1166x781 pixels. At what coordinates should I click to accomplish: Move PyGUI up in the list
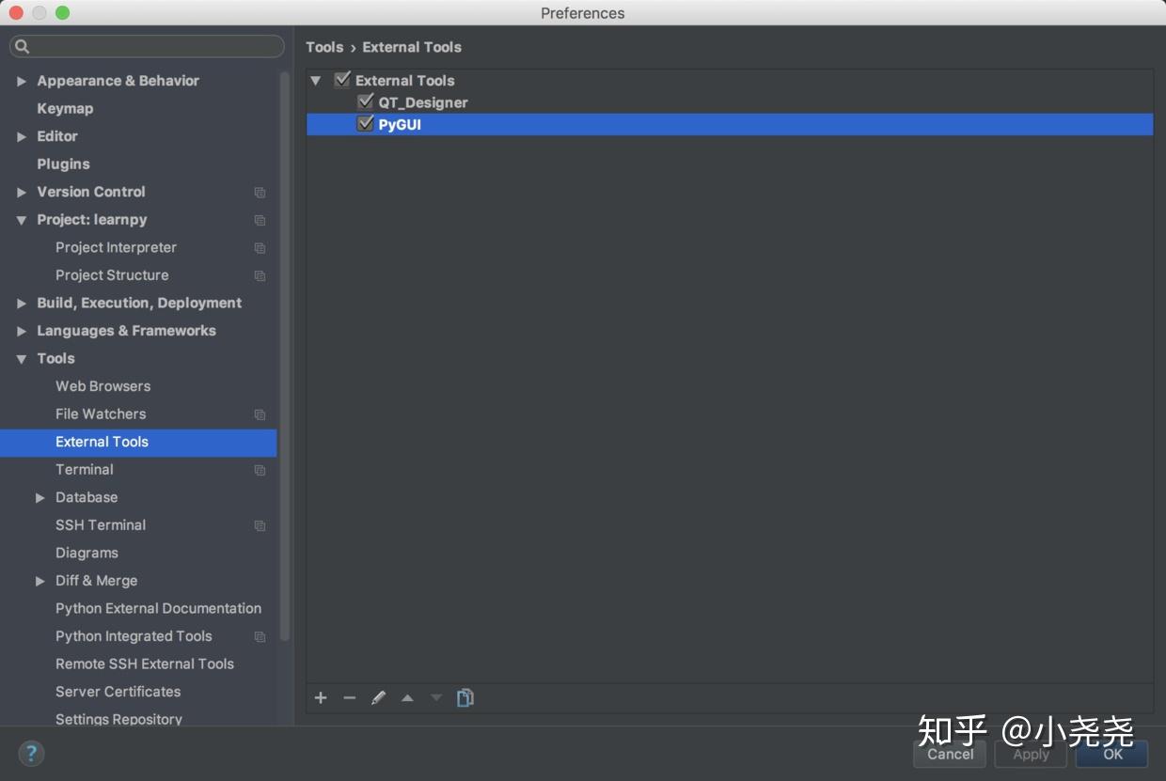(407, 697)
